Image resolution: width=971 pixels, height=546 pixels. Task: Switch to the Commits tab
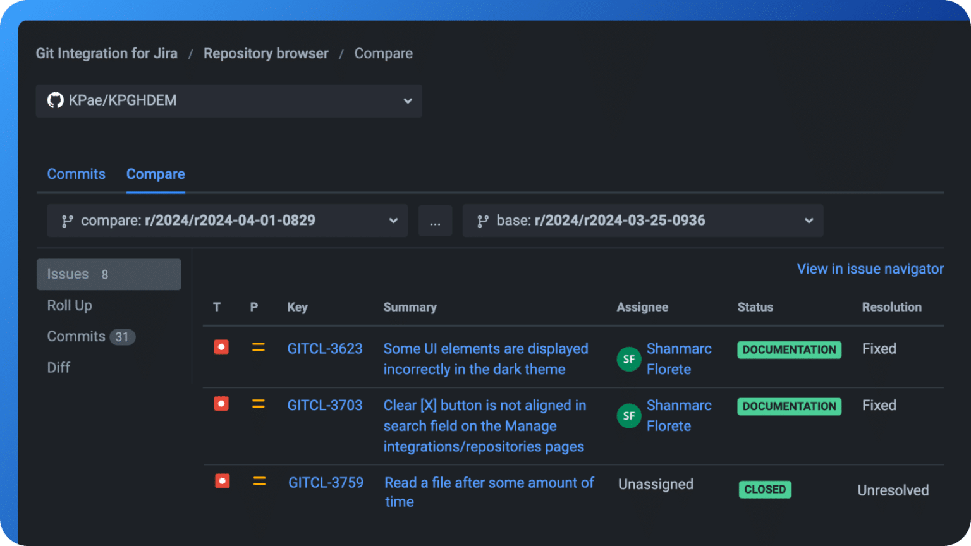pos(76,174)
